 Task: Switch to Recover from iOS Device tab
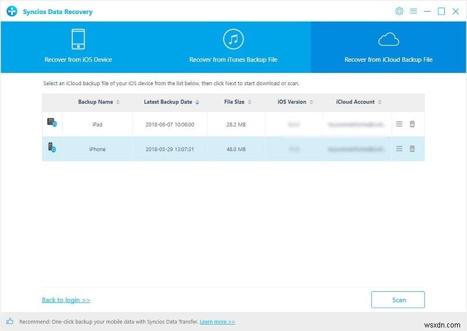click(x=78, y=47)
